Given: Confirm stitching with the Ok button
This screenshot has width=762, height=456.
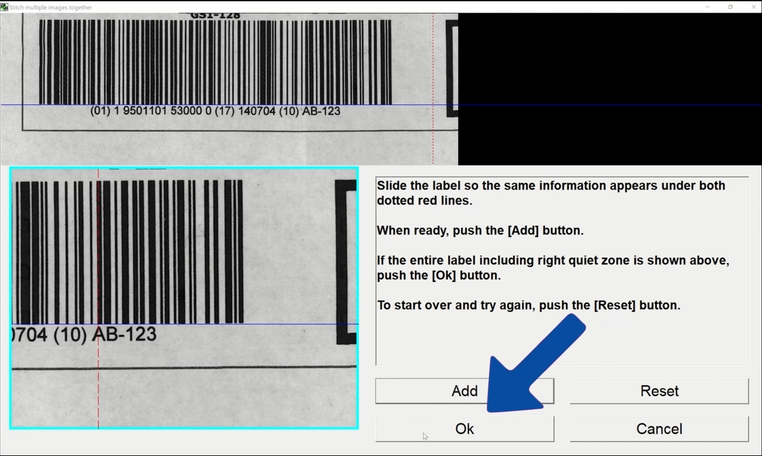Looking at the screenshot, I should (x=465, y=429).
